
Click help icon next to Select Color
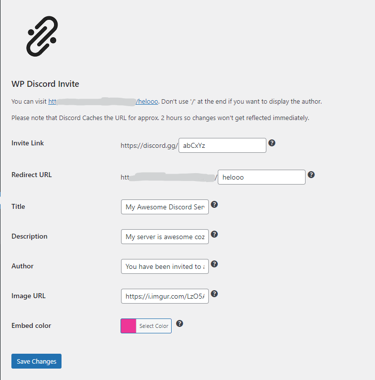pos(180,323)
